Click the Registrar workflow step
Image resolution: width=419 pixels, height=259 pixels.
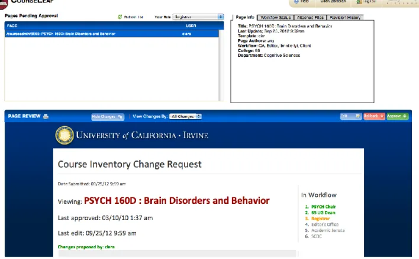click(x=320, y=218)
